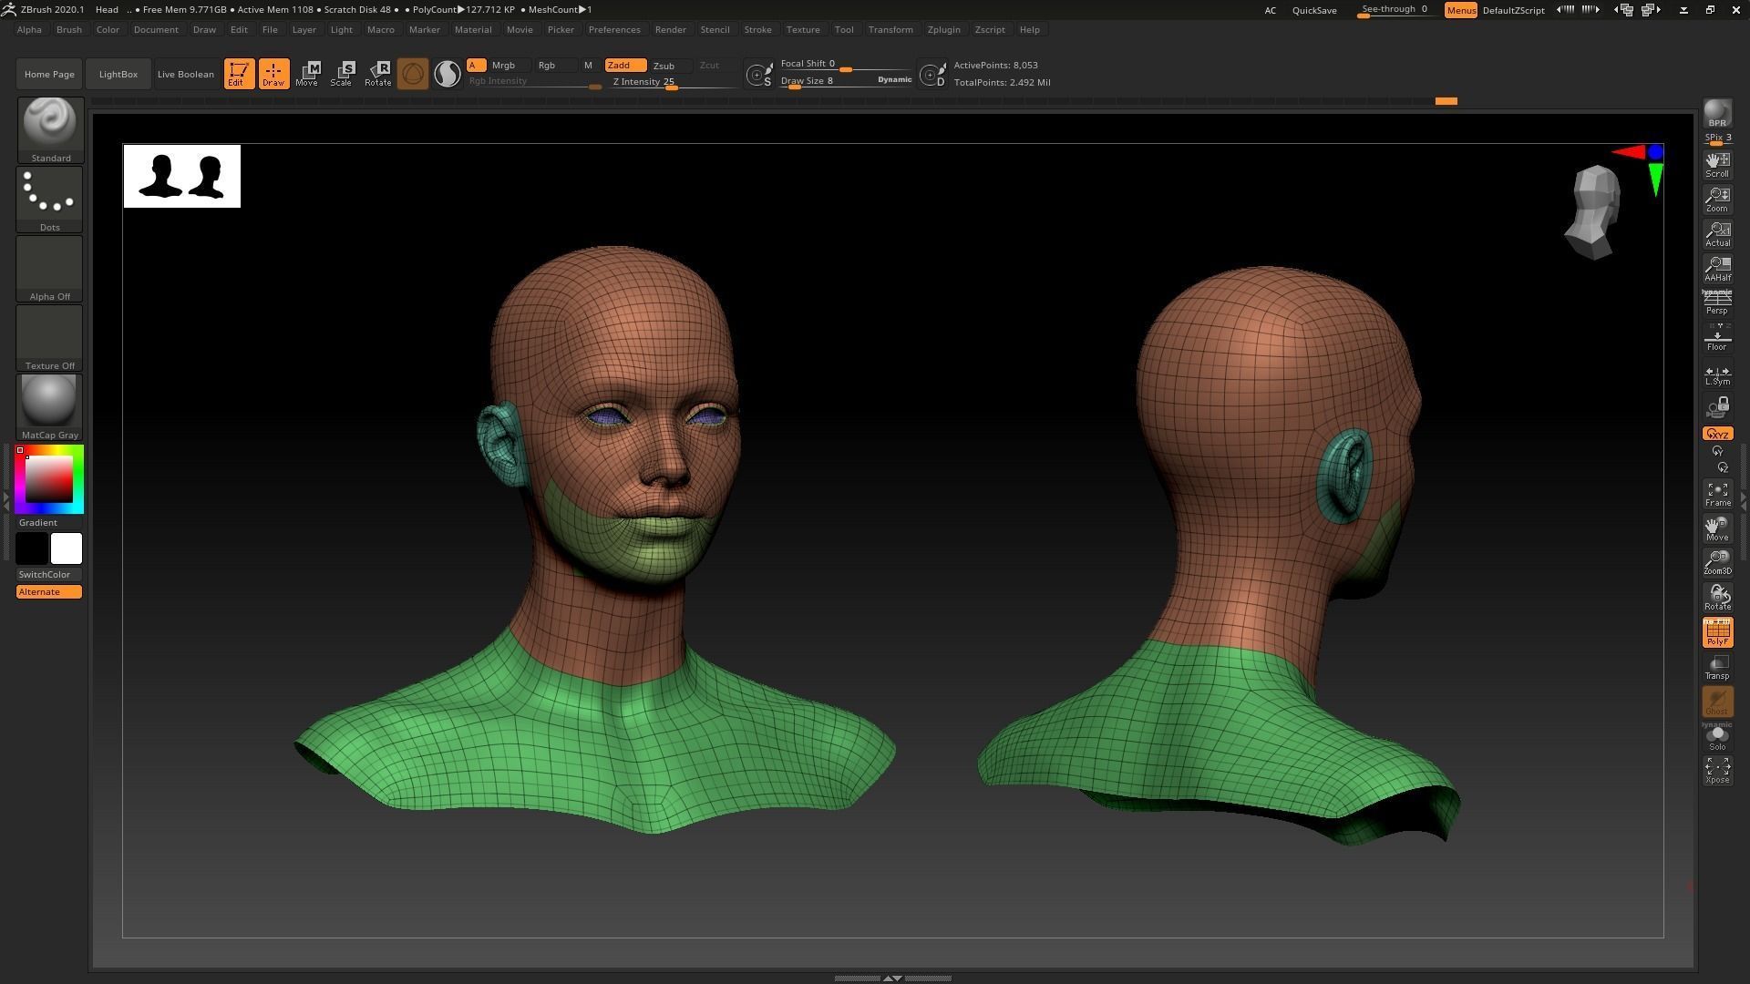Screen dimensions: 1750x984
Task: Open the Tool menu
Action: [844, 29]
